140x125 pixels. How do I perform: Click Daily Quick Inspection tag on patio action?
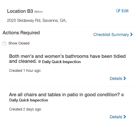(x=29, y=100)
